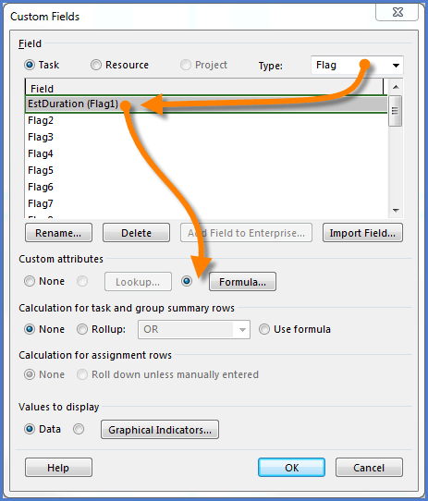Select the Task radio button

click(x=30, y=65)
